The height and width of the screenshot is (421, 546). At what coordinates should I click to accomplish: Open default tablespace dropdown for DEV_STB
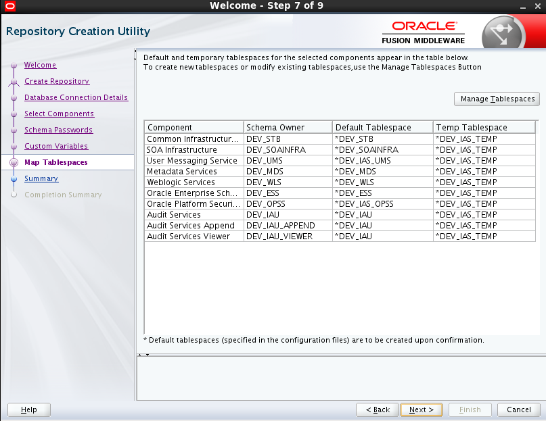[x=383, y=139]
